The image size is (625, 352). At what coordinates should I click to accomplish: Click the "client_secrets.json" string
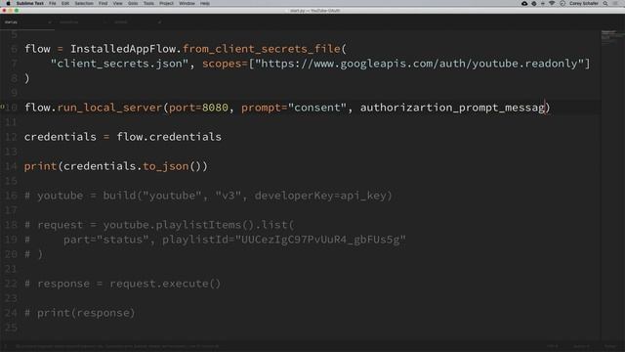[x=119, y=64]
